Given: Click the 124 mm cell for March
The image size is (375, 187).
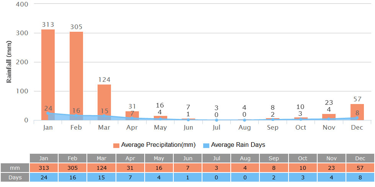Looking at the screenshot, I should (x=101, y=168).
